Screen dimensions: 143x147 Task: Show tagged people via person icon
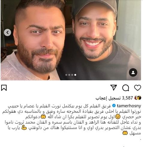[133, 72]
